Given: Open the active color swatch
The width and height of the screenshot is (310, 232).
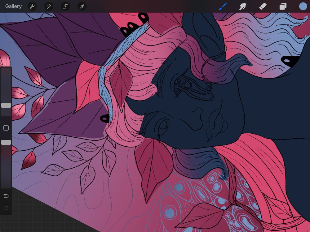Looking at the screenshot, I should (303, 6).
